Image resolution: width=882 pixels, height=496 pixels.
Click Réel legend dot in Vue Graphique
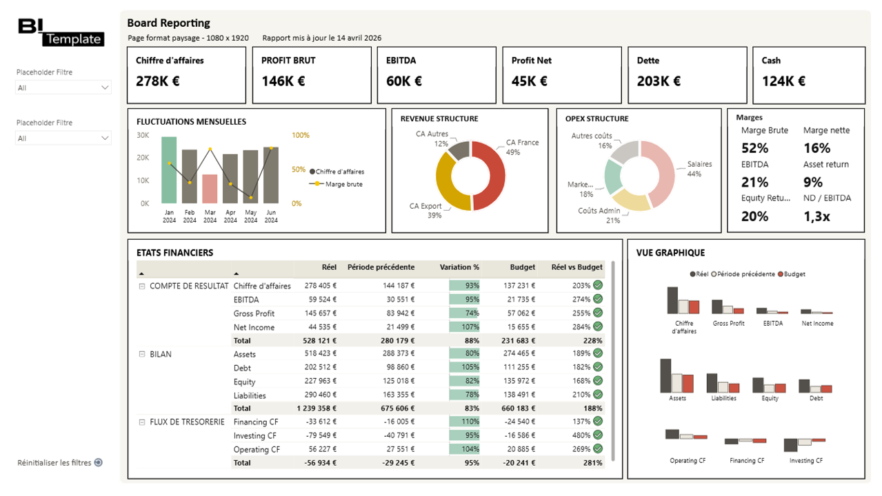[692, 274]
